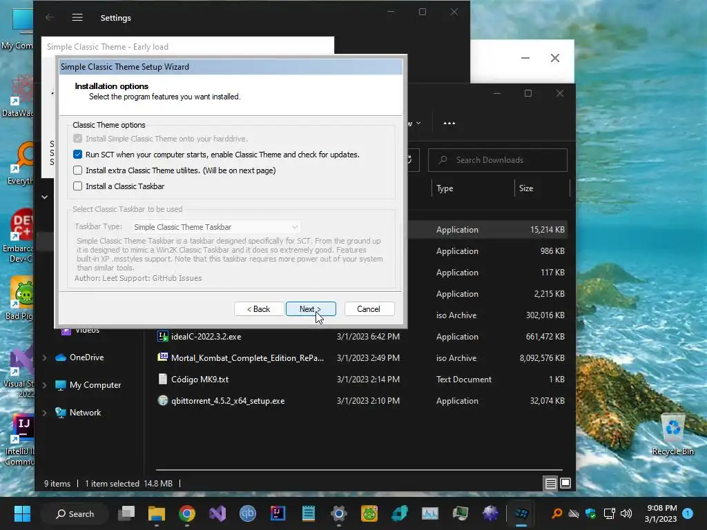This screenshot has height=530, width=707.
Task: Open the performance monitor taskbar icon
Action: [x=429, y=513]
